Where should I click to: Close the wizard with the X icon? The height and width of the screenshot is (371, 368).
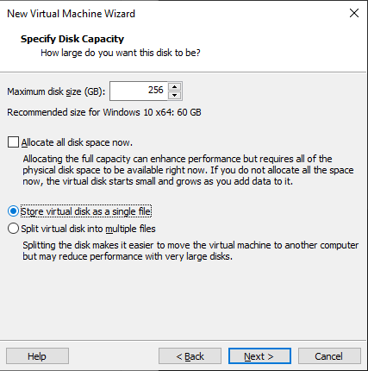(354, 13)
